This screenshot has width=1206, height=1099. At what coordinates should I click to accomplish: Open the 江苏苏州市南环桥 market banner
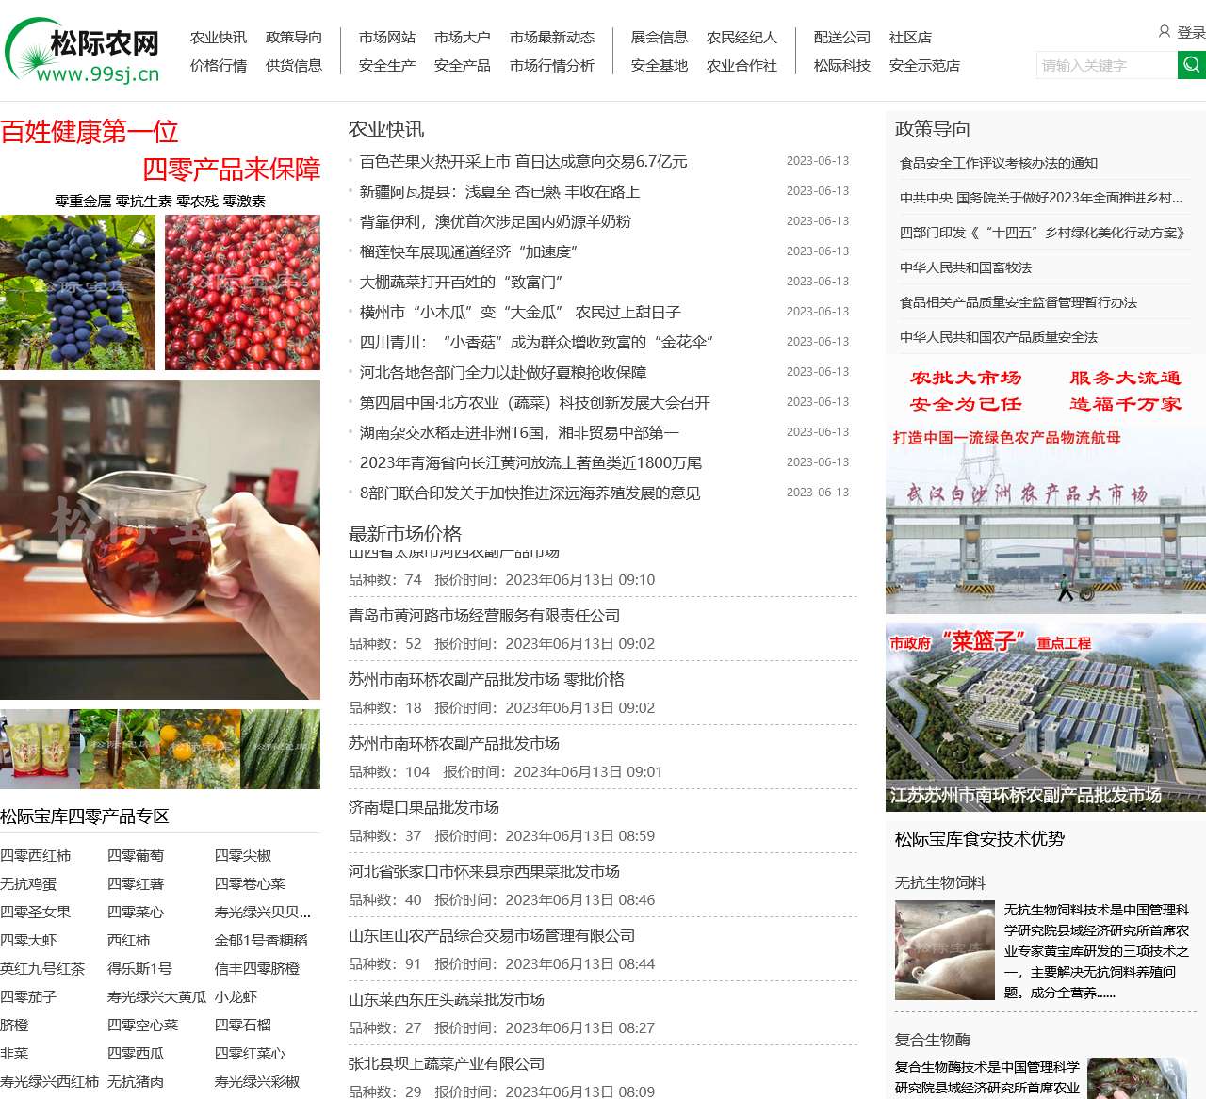[1046, 718]
